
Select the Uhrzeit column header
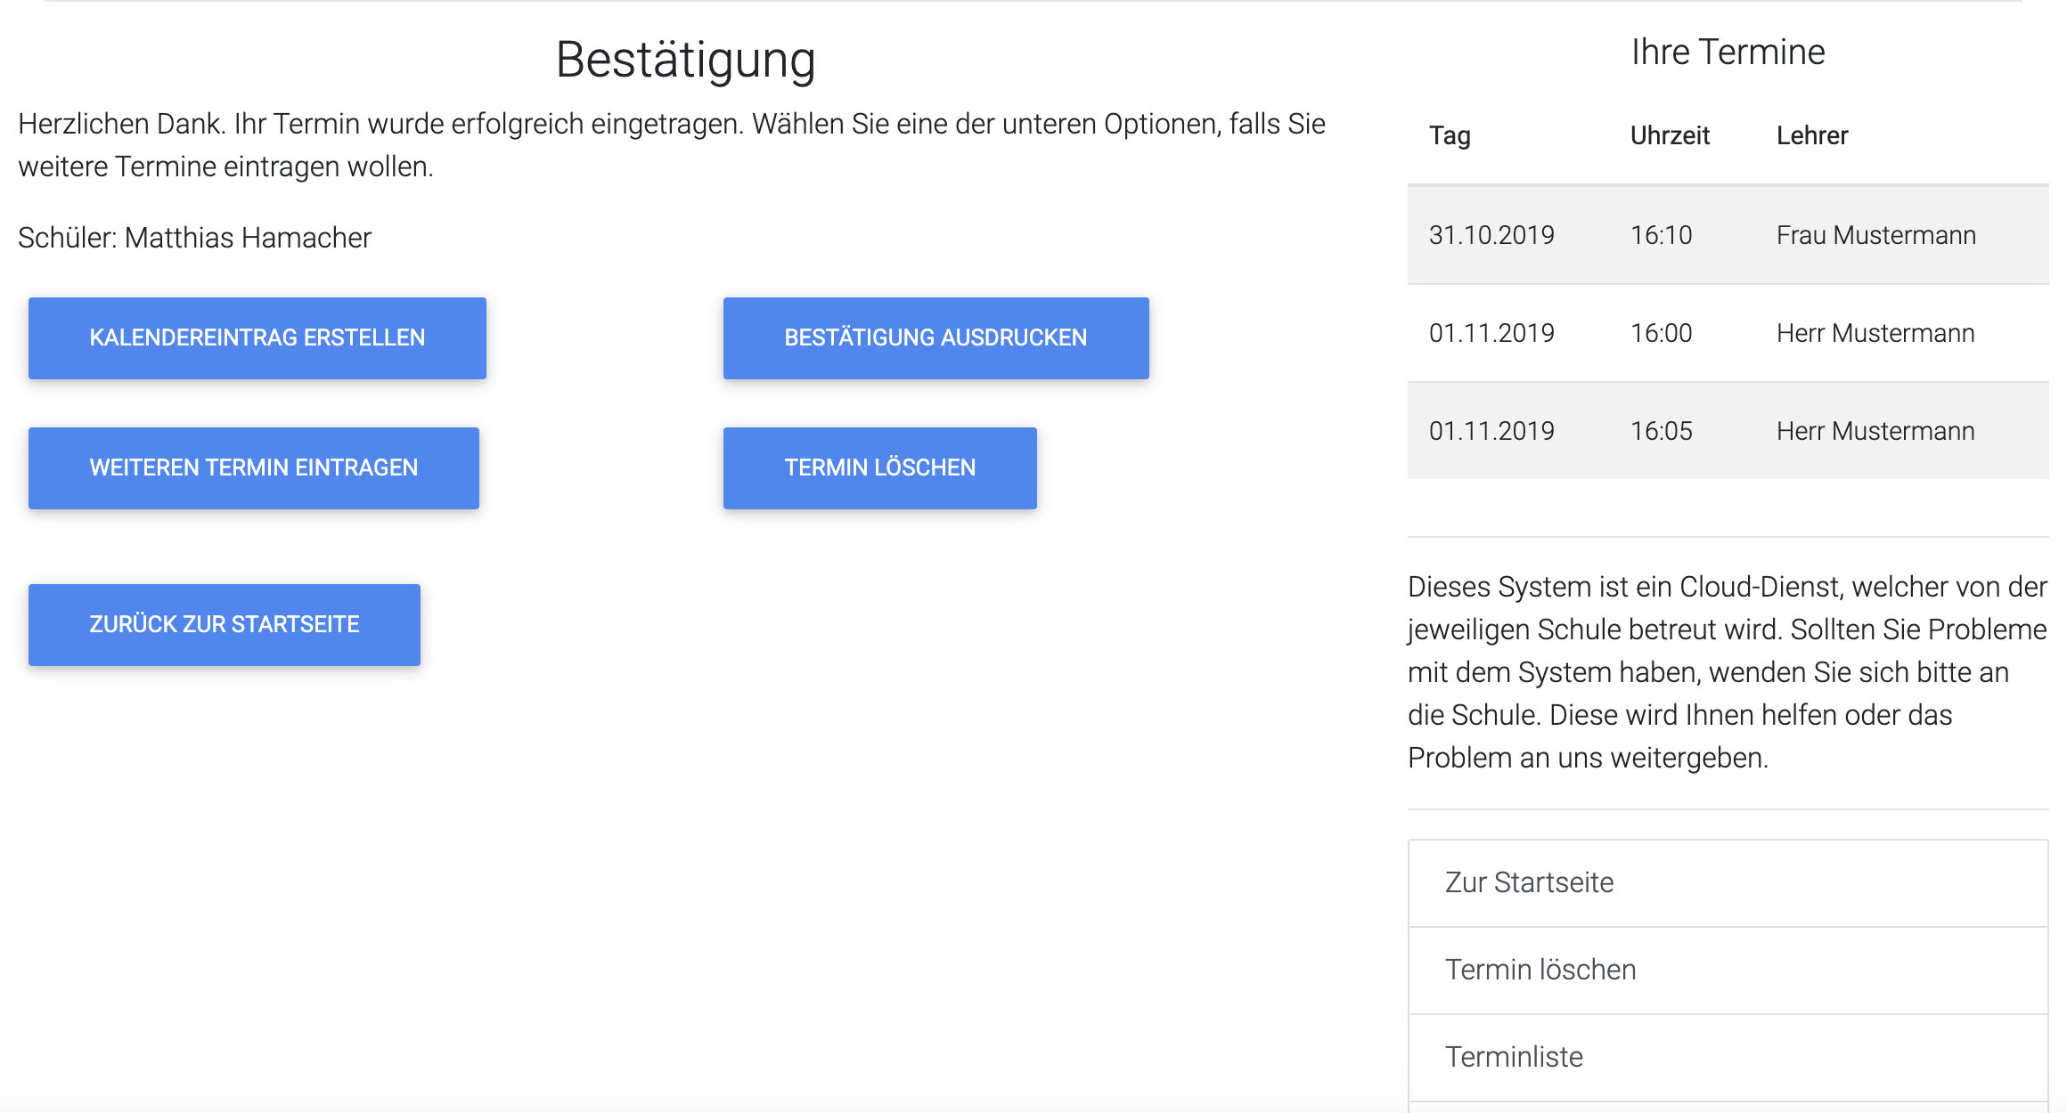[x=1670, y=135]
